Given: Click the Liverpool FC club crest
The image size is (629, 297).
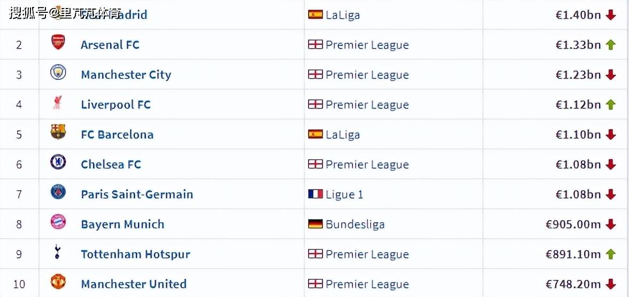Looking at the screenshot, I should (x=58, y=103).
